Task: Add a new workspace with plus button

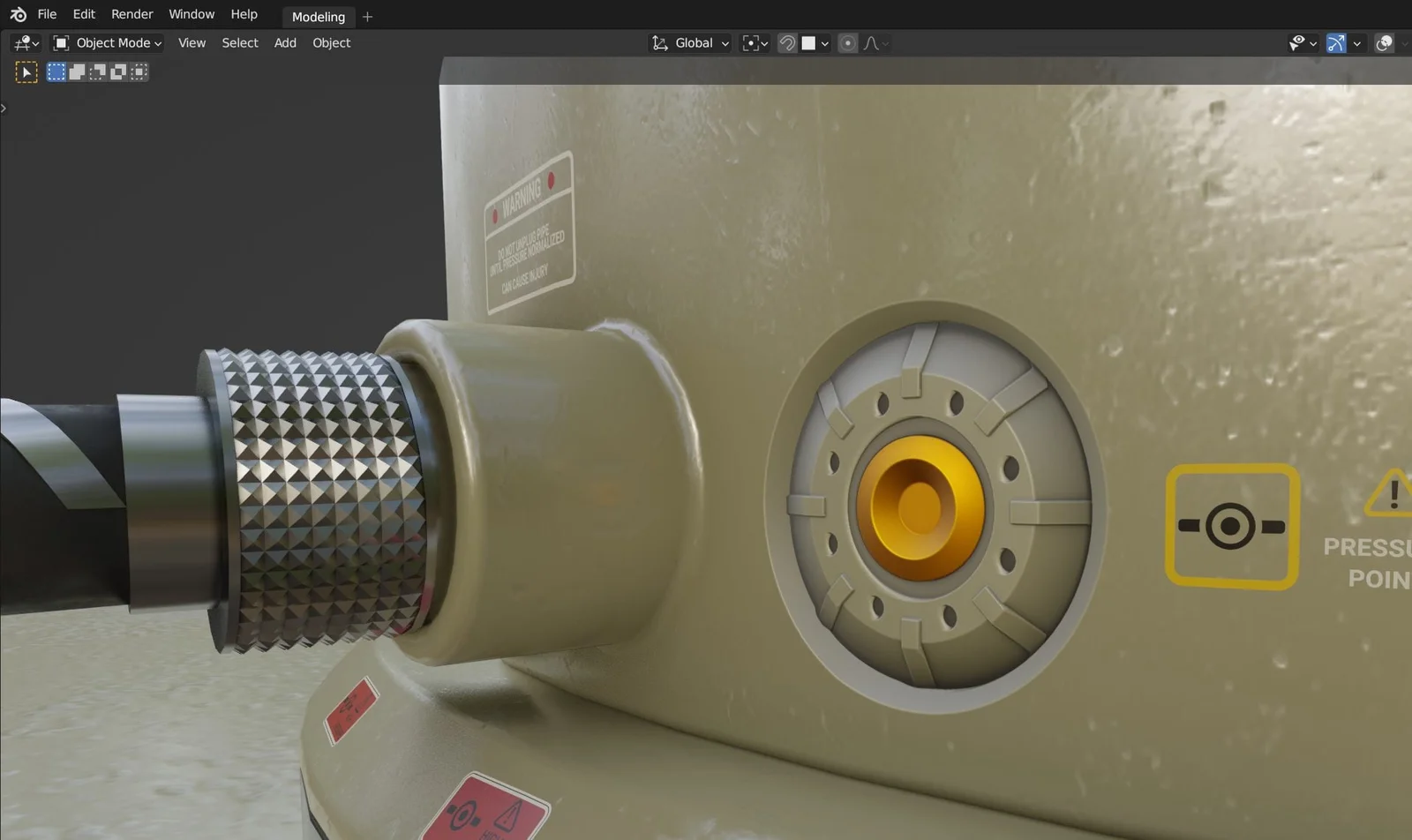Action: (368, 17)
